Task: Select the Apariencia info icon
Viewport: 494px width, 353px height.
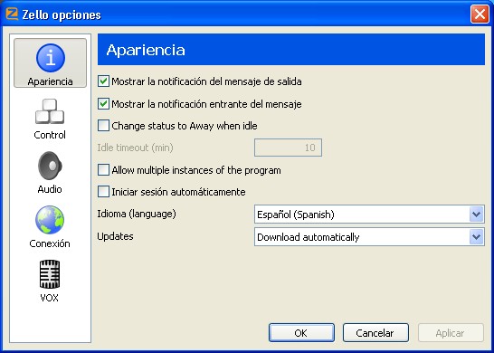Action: (51, 58)
